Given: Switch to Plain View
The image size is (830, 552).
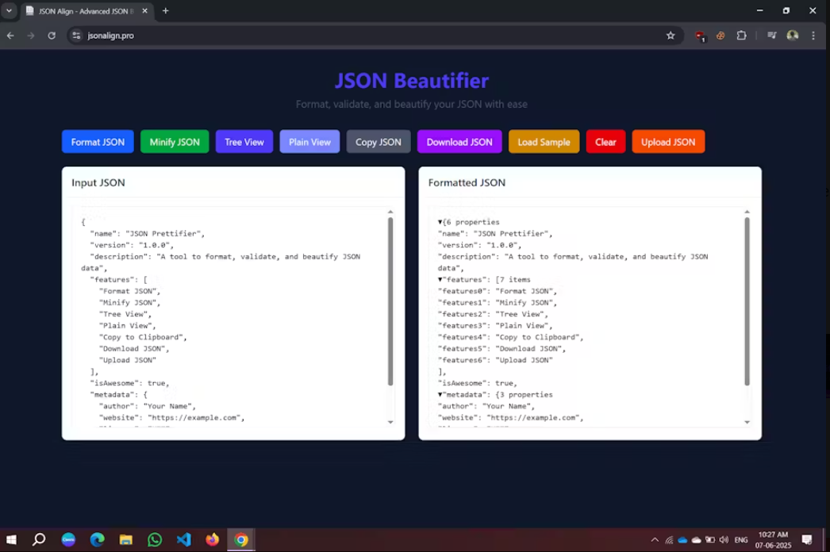Looking at the screenshot, I should 309,142.
